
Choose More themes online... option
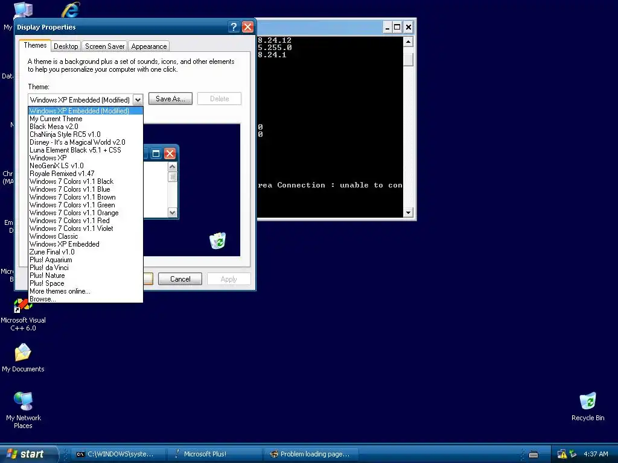click(x=86, y=291)
